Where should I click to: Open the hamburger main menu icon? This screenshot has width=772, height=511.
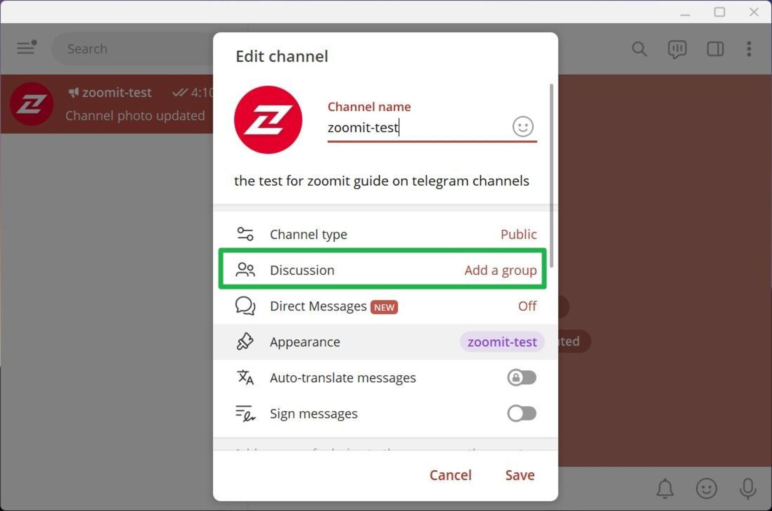coord(26,48)
